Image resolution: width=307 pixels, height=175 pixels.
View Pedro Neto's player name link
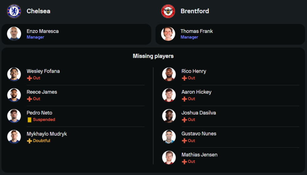[39, 113]
